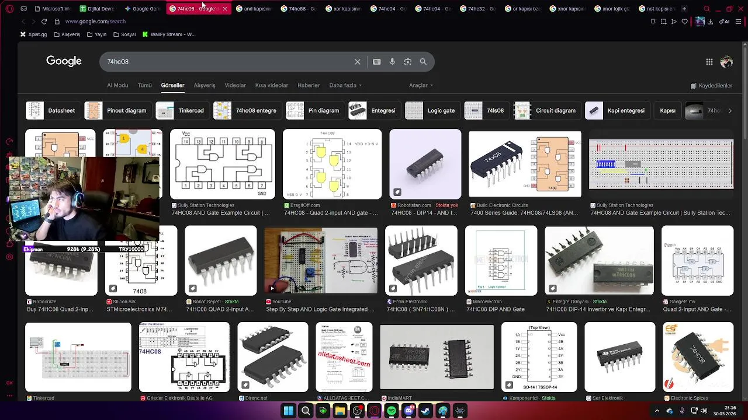Select the Logic gate filter chip
This screenshot has height=420, width=748.
(x=432, y=110)
